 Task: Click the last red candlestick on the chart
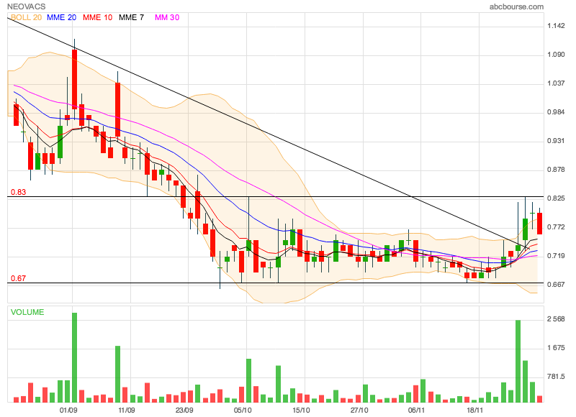(539, 224)
